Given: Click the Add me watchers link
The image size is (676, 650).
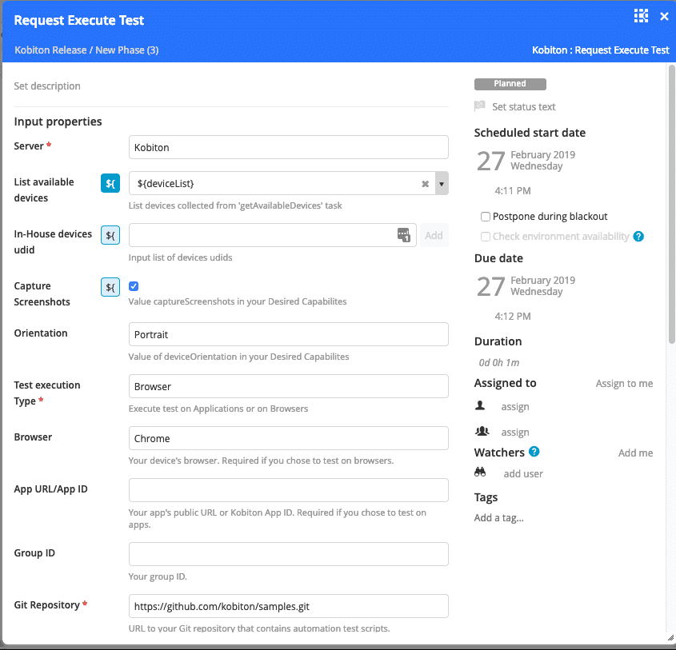Looking at the screenshot, I should pyautogui.click(x=635, y=453).
